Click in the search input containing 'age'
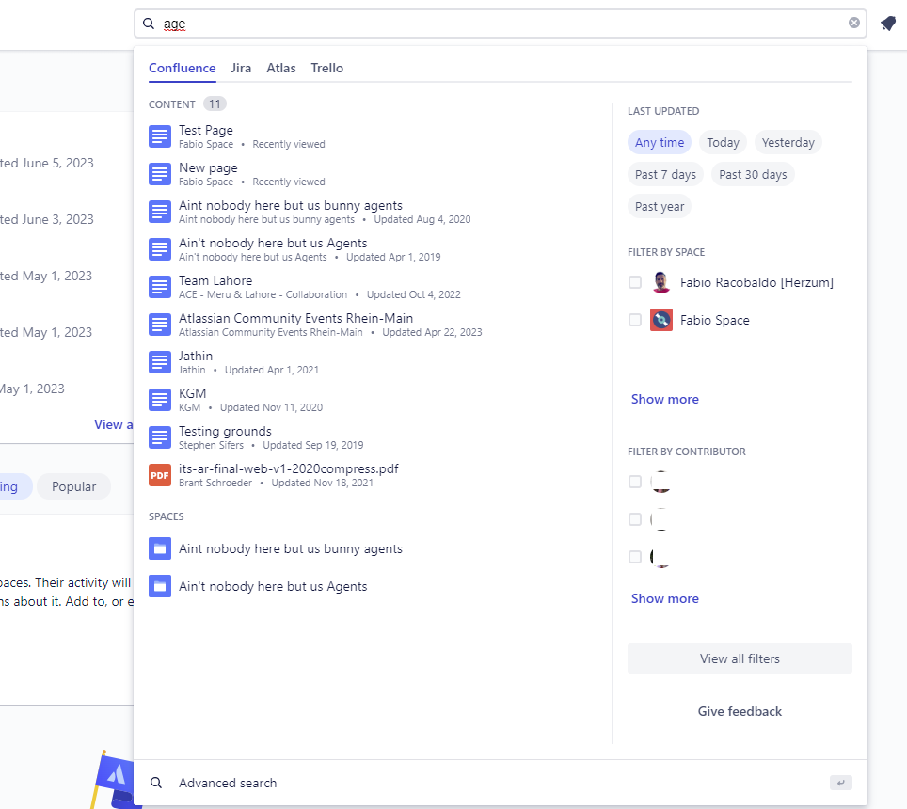 (501, 24)
